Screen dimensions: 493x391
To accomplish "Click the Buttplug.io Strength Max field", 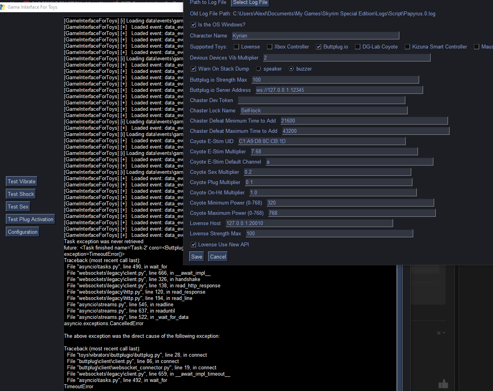I will coord(335,80).
